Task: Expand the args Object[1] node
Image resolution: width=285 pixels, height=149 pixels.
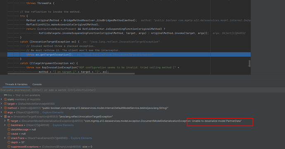Action: pos(2,112)
